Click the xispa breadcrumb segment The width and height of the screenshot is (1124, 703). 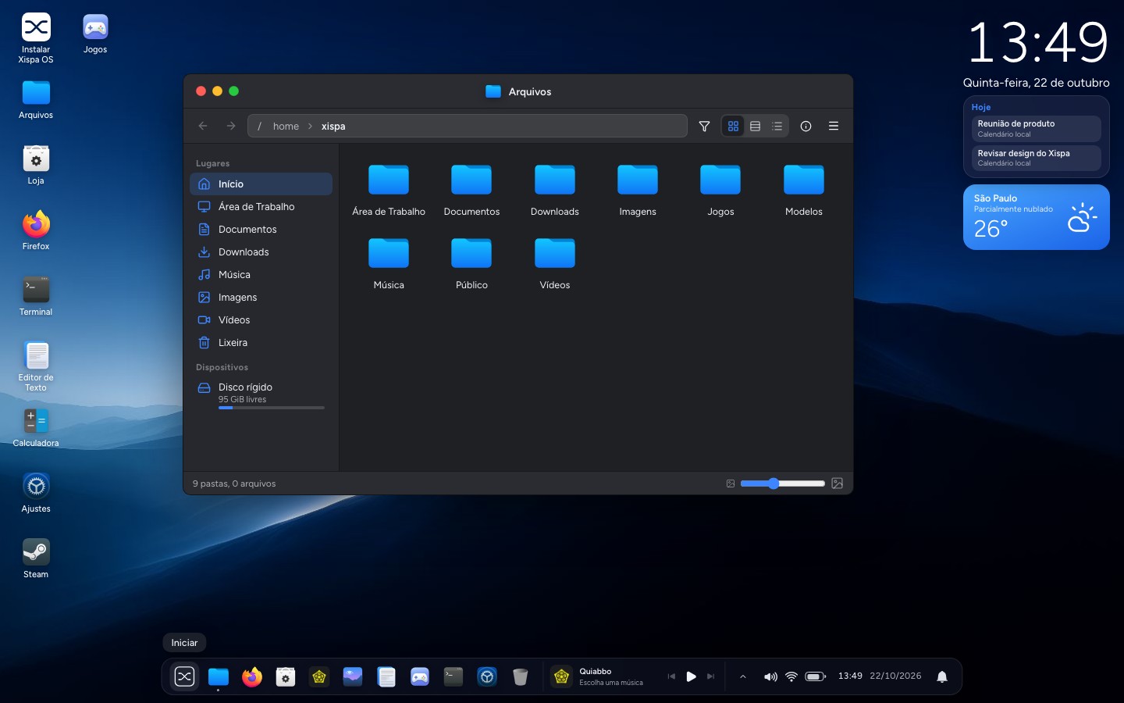333,126
